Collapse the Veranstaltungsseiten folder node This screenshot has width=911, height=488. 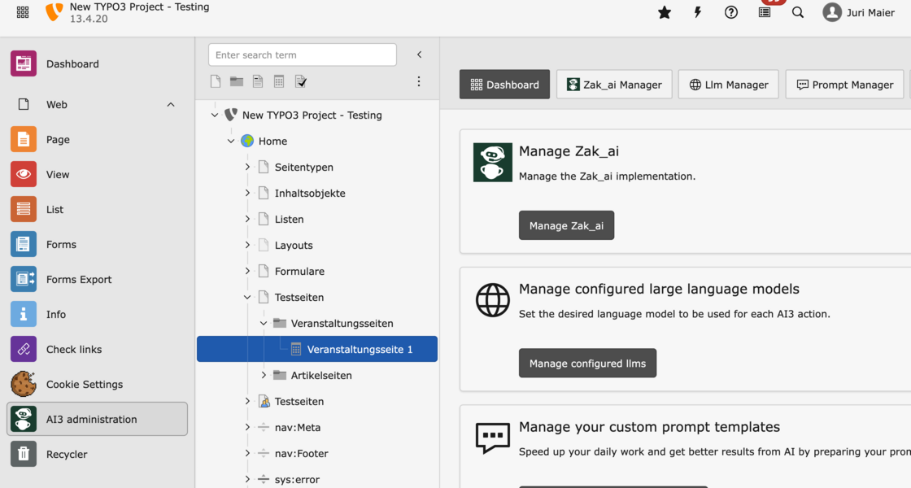tap(264, 323)
